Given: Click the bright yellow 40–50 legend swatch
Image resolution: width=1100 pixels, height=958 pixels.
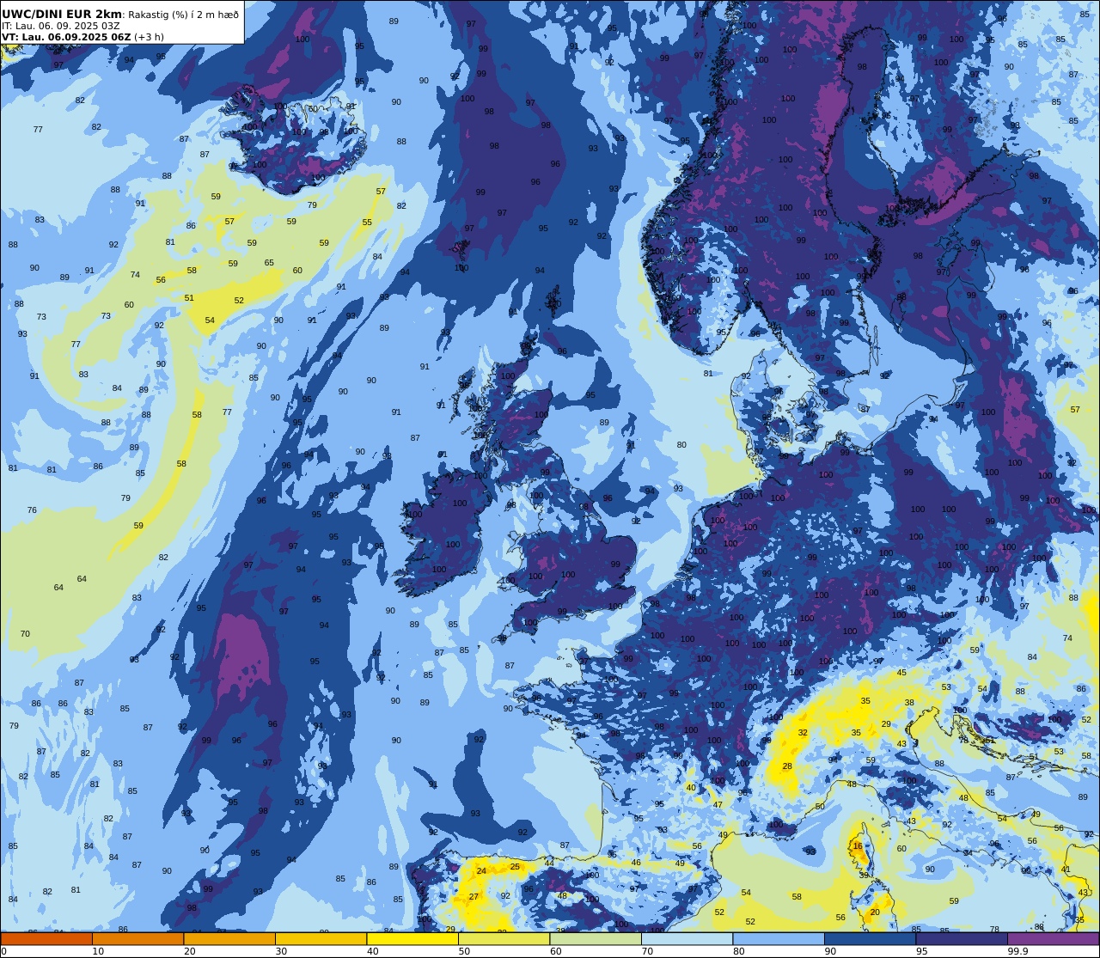Looking at the screenshot, I should pos(412,939).
